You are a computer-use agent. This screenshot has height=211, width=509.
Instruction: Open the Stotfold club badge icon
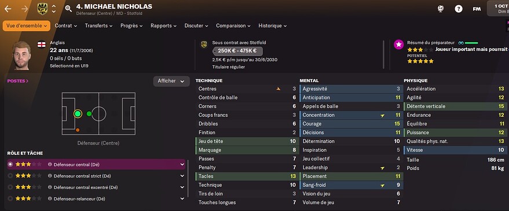pyautogui.click(x=42, y=9)
